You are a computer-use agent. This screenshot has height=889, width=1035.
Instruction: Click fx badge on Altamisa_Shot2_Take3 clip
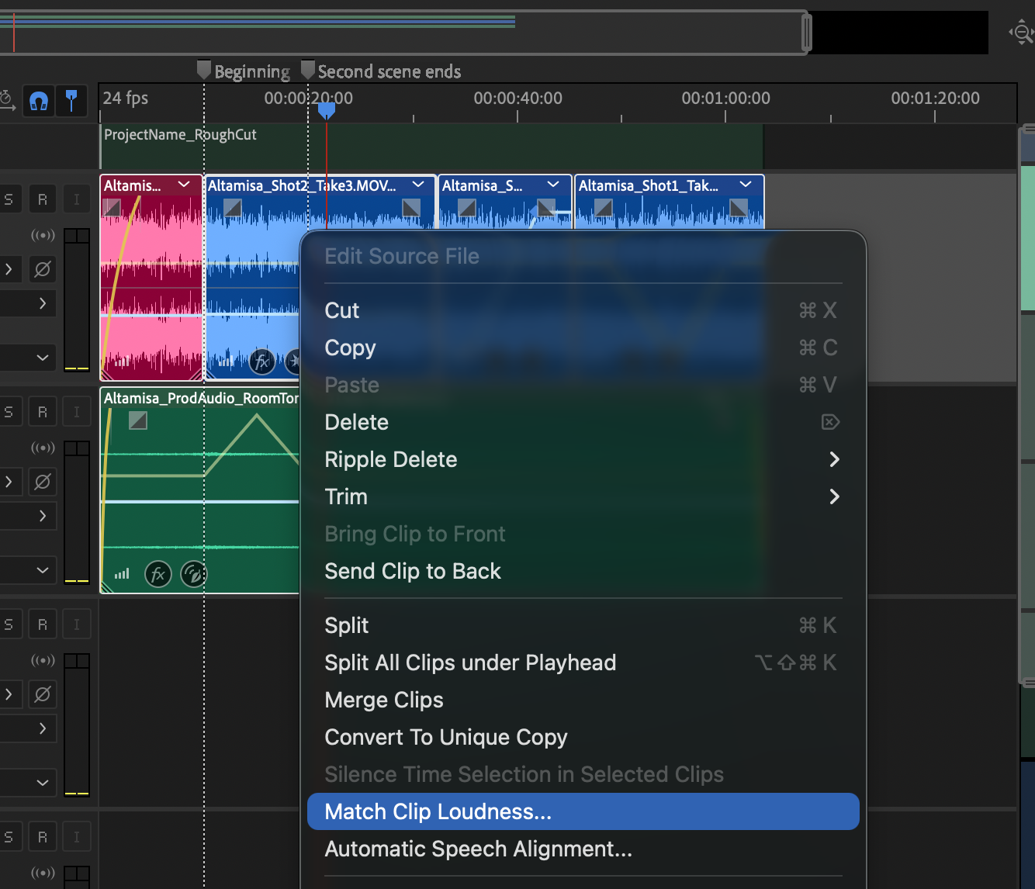262,361
